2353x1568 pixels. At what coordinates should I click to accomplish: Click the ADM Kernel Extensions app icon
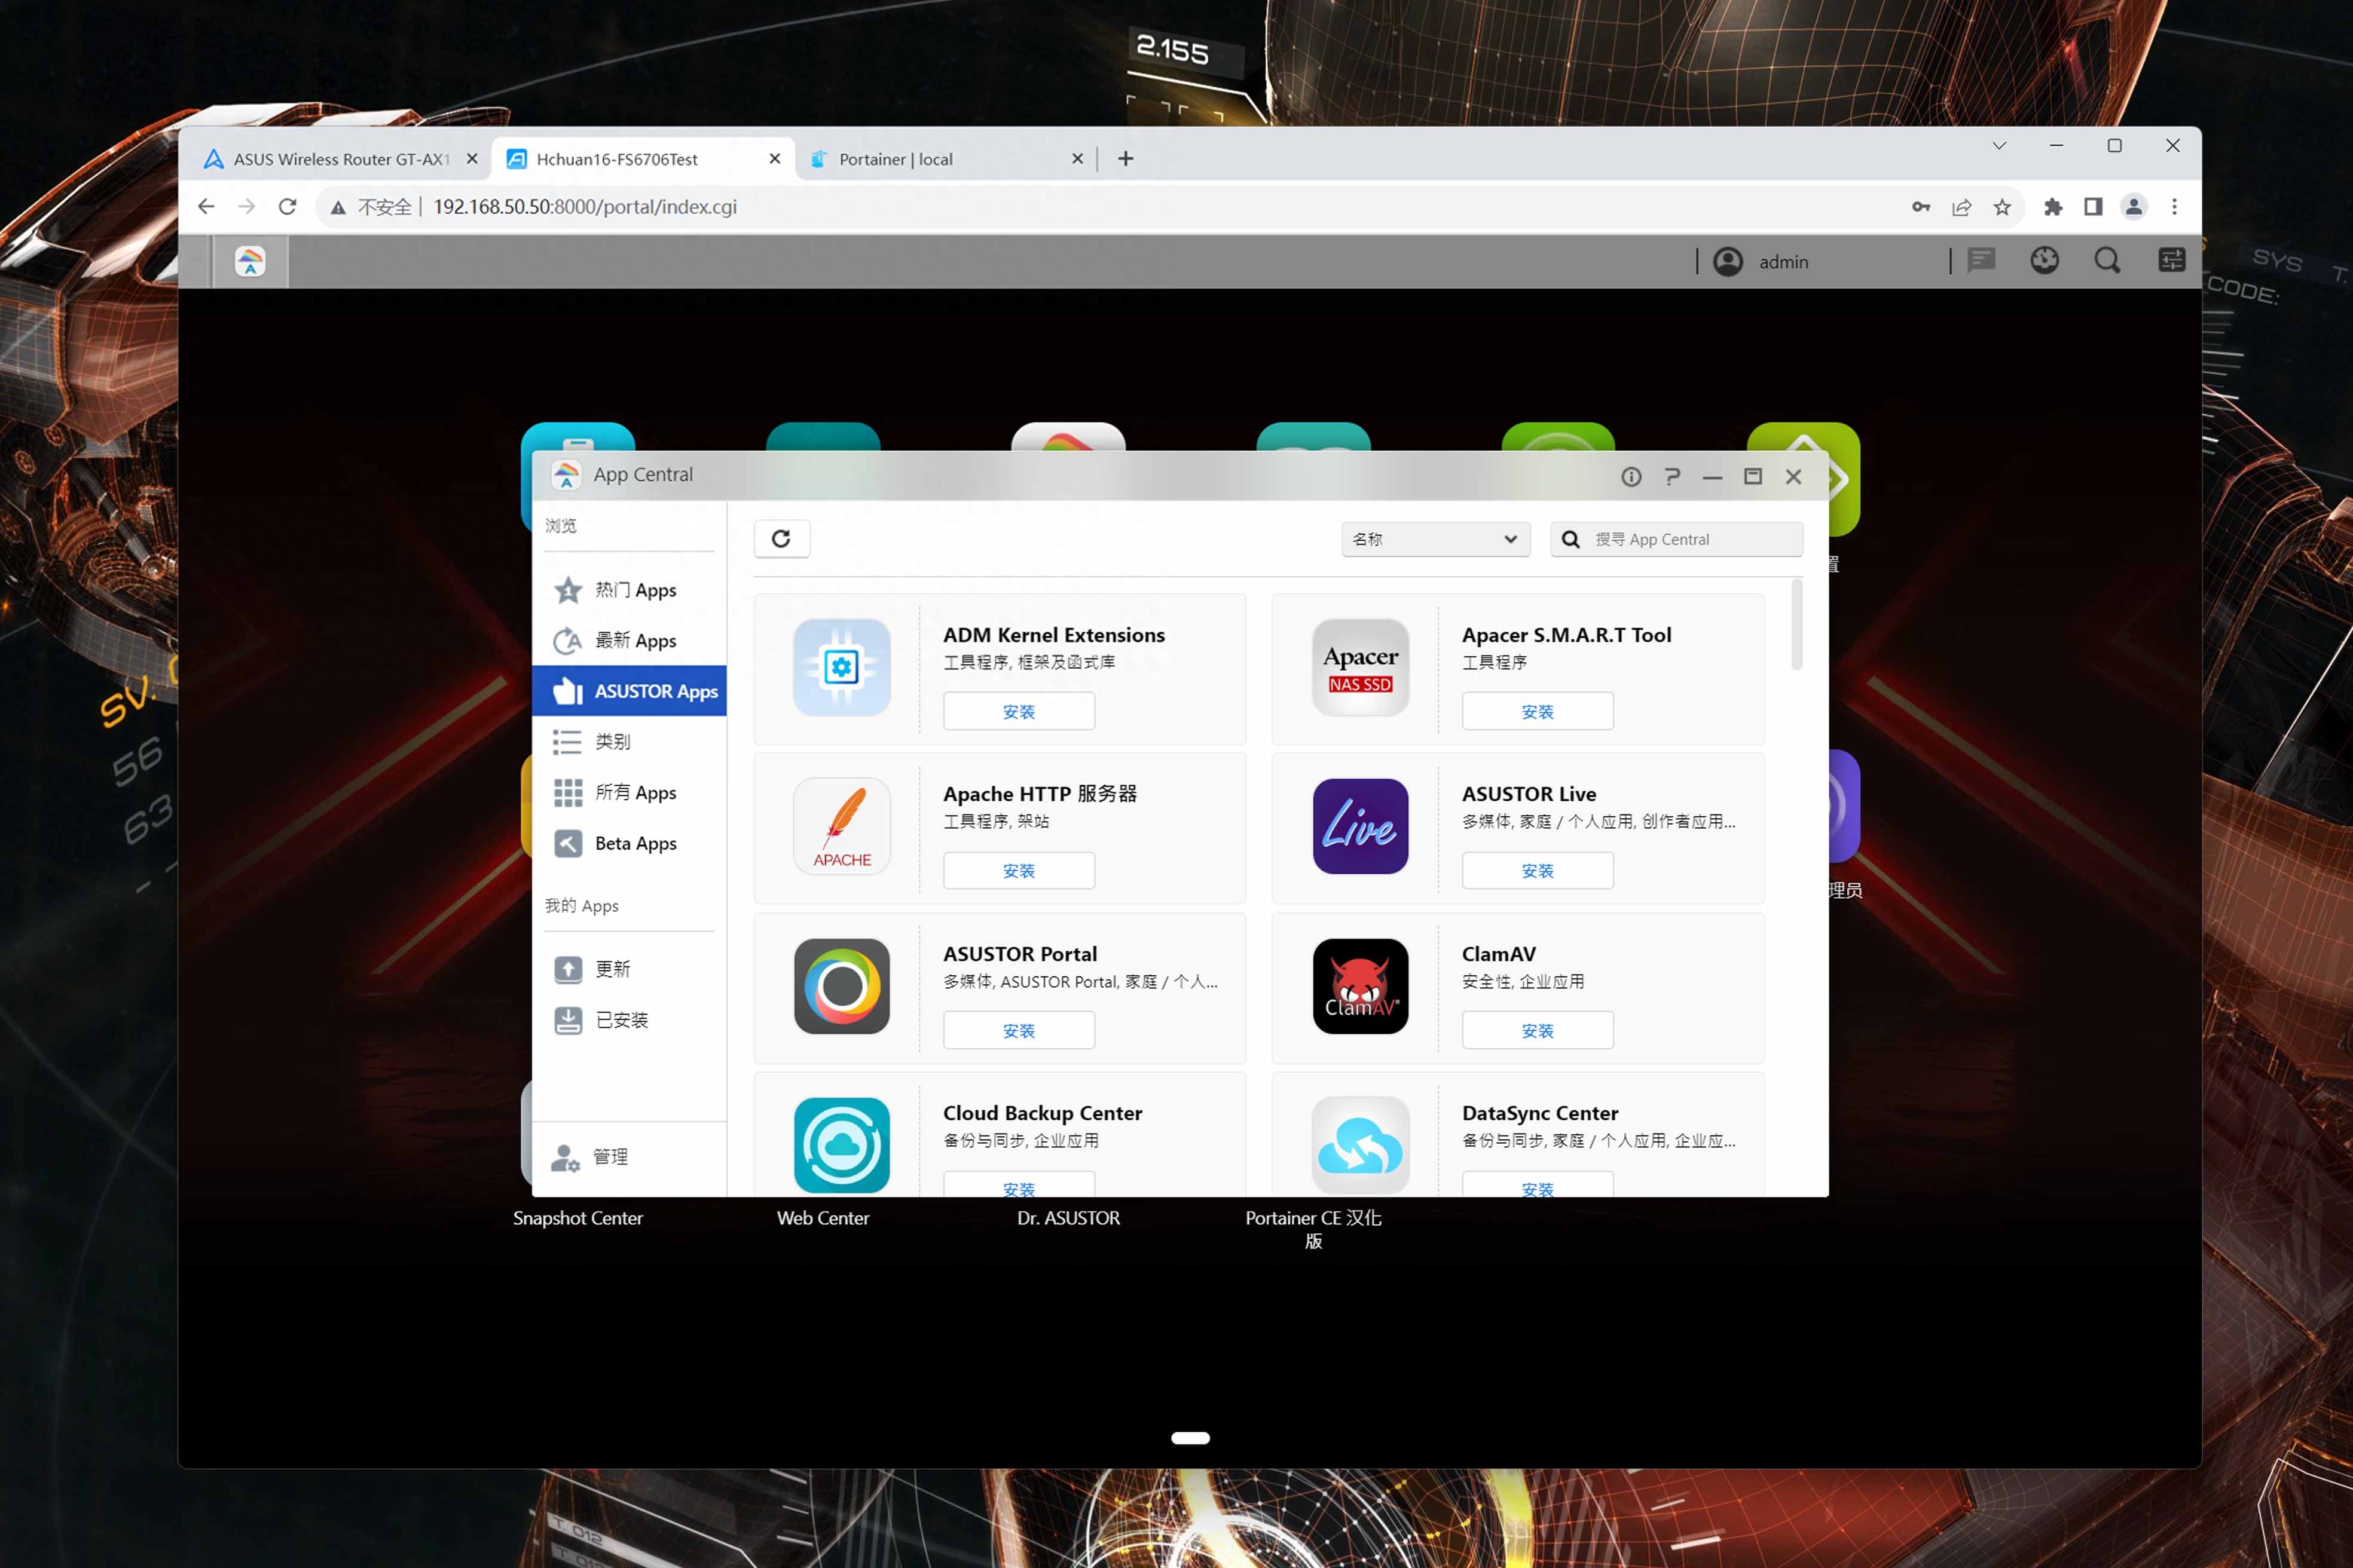point(841,667)
